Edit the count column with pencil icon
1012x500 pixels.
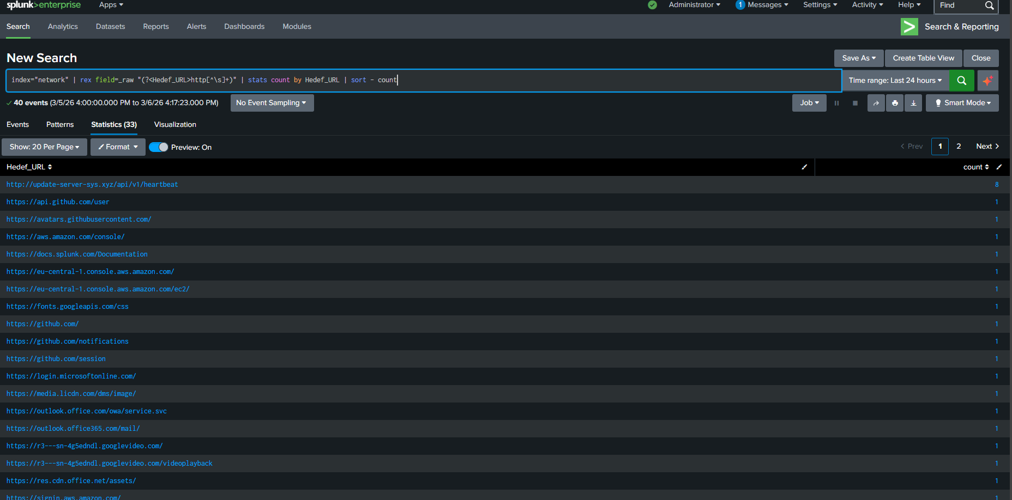click(x=999, y=167)
